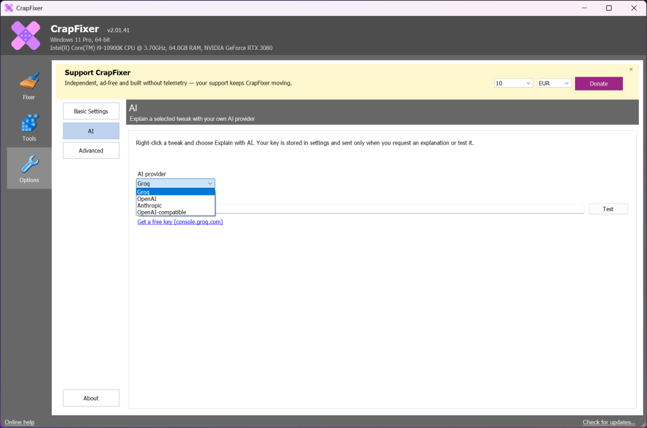This screenshot has width=647, height=428.
Task: Open the EUR currency dropdown
Action: click(554, 83)
